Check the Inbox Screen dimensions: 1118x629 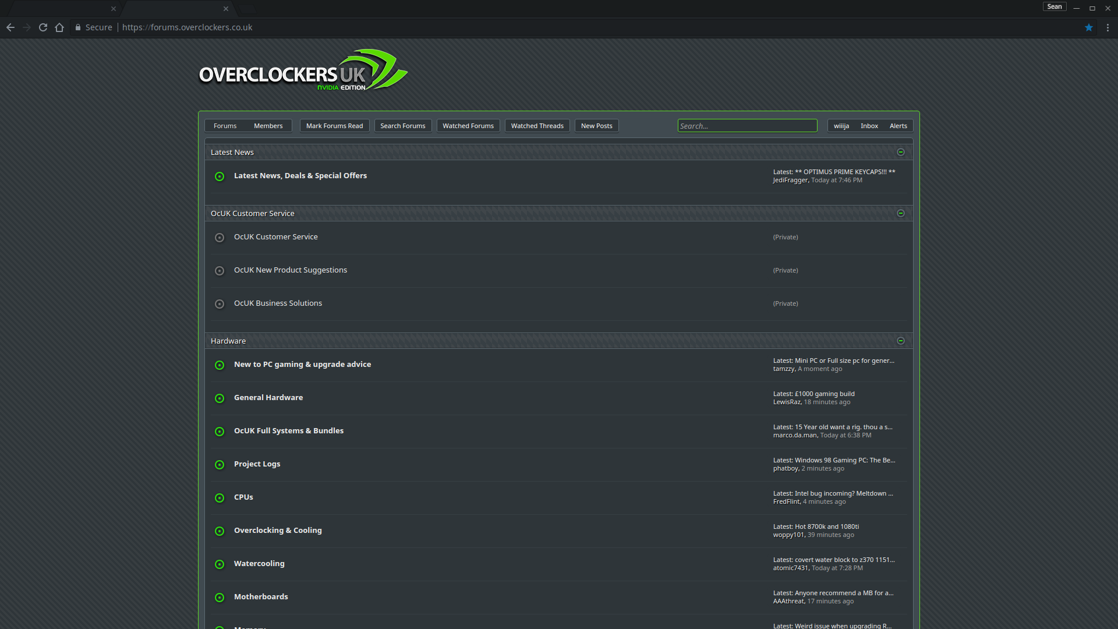click(x=869, y=125)
